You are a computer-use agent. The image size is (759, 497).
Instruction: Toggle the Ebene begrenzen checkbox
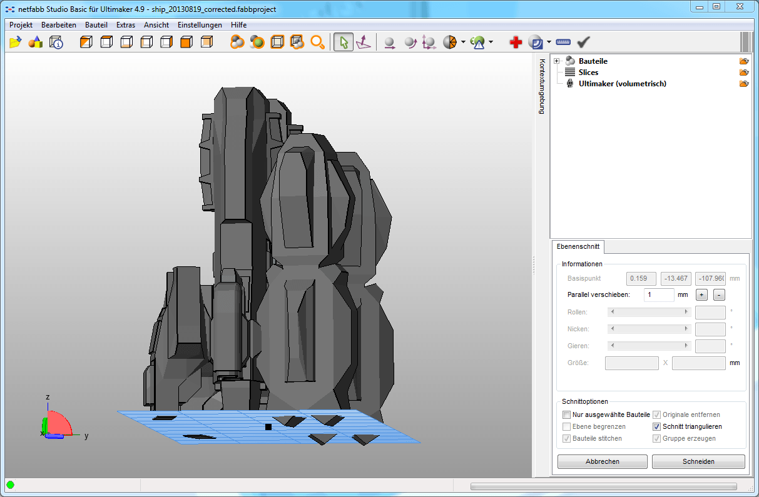(x=566, y=426)
